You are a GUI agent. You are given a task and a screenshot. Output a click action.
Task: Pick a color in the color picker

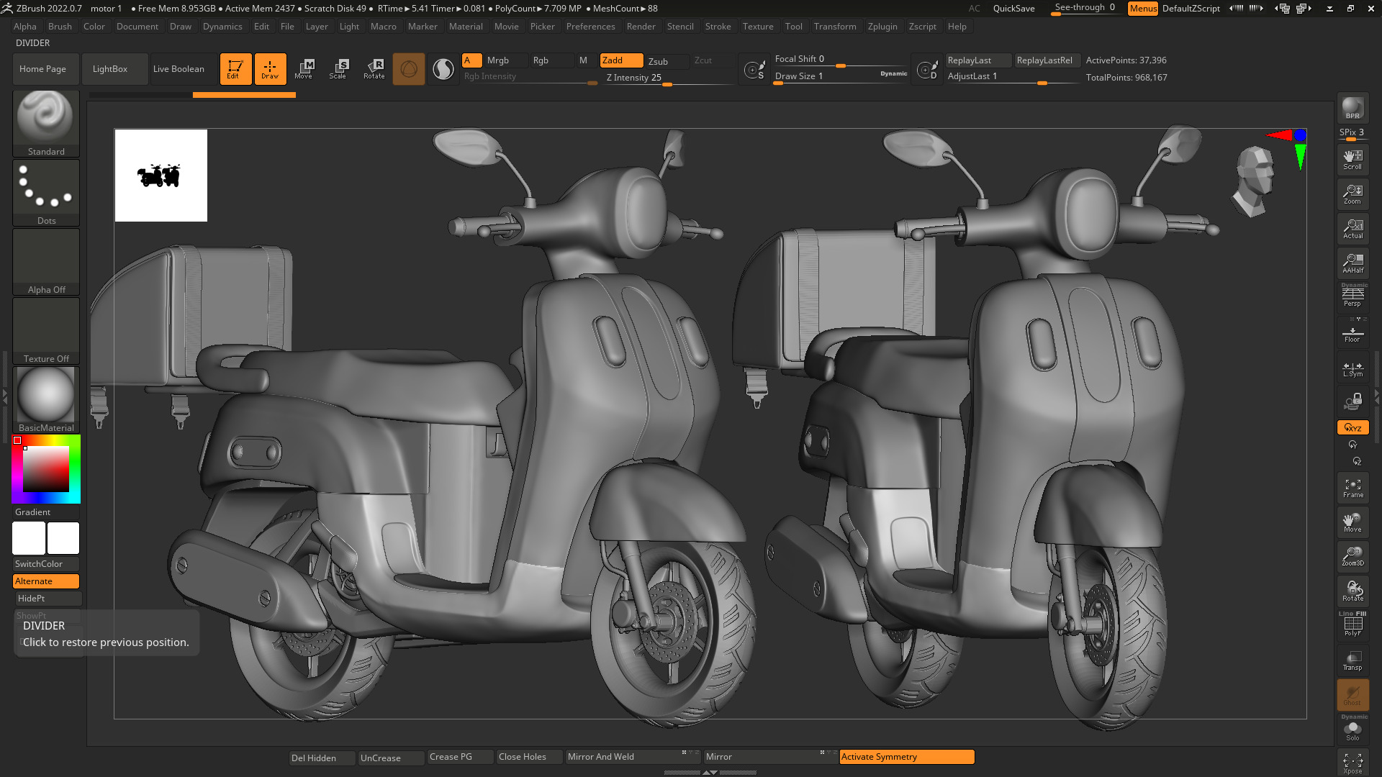click(x=46, y=469)
